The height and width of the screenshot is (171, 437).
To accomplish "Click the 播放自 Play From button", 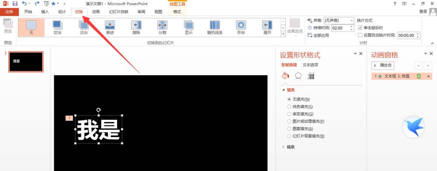I will click(x=383, y=65).
